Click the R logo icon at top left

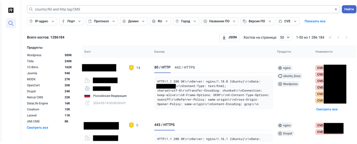(11, 10)
